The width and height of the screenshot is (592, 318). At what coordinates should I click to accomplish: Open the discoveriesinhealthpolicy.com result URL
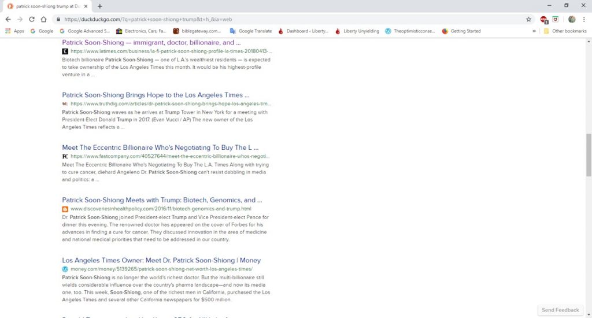(161, 209)
